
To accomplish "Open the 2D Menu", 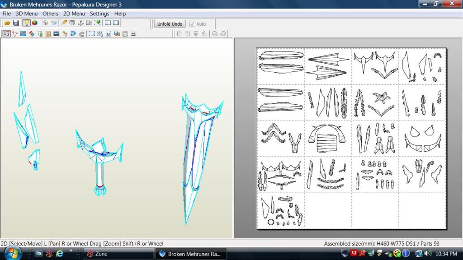I will 74,14.
